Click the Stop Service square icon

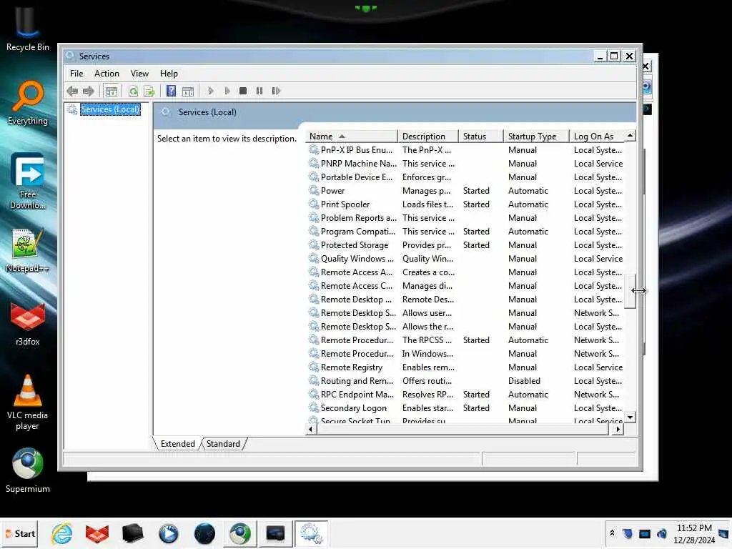(x=243, y=91)
